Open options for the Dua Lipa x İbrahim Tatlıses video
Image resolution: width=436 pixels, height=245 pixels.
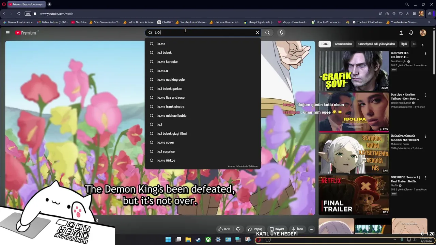click(x=425, y=95)
